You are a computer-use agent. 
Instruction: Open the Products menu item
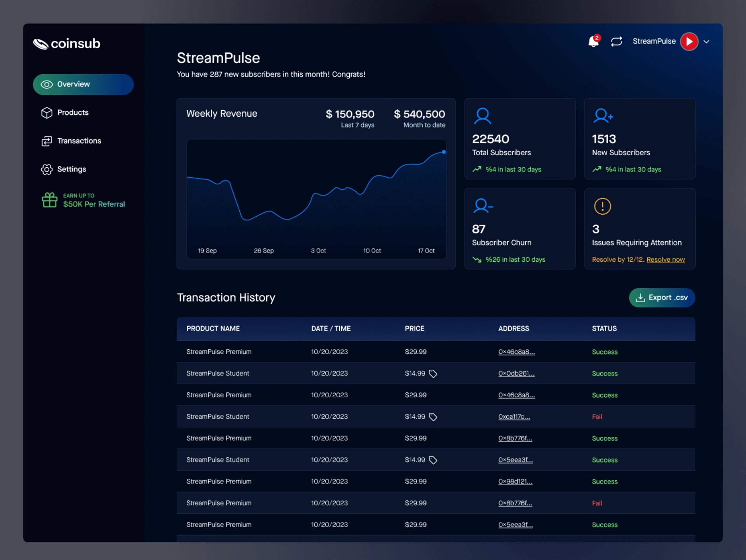pos(73,113)
